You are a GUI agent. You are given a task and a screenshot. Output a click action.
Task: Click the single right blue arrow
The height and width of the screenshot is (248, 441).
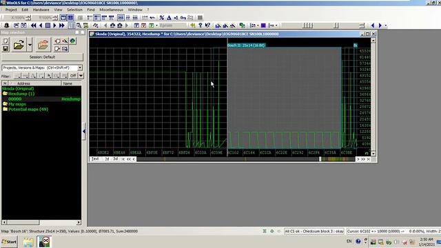coord(54,25)
